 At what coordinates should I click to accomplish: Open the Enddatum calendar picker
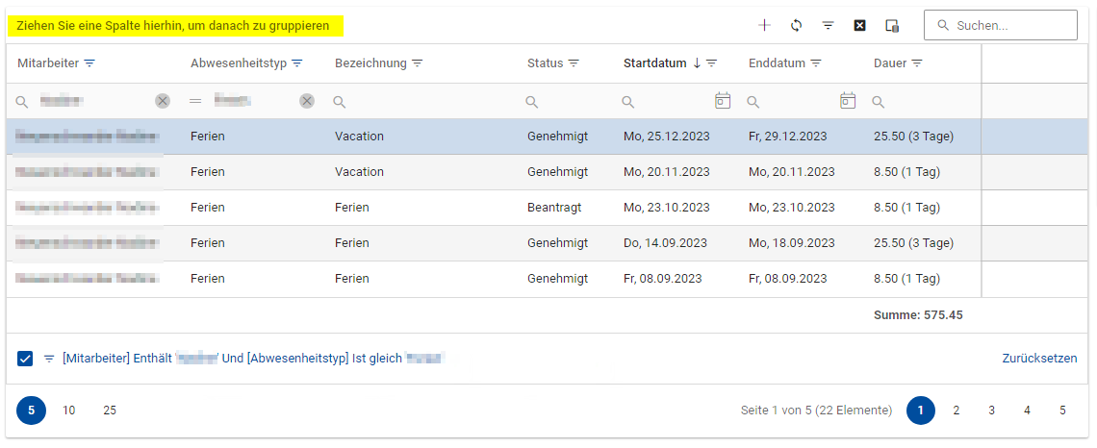(x=848, y=101)
